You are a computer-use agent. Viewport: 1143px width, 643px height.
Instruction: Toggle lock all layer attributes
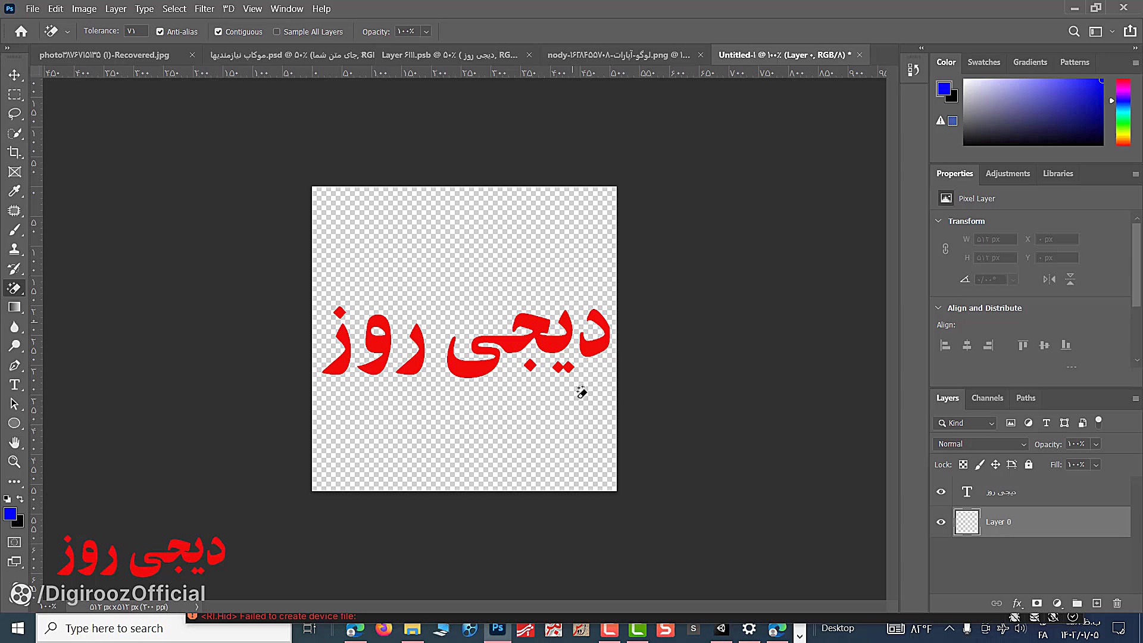(1029, 464)
